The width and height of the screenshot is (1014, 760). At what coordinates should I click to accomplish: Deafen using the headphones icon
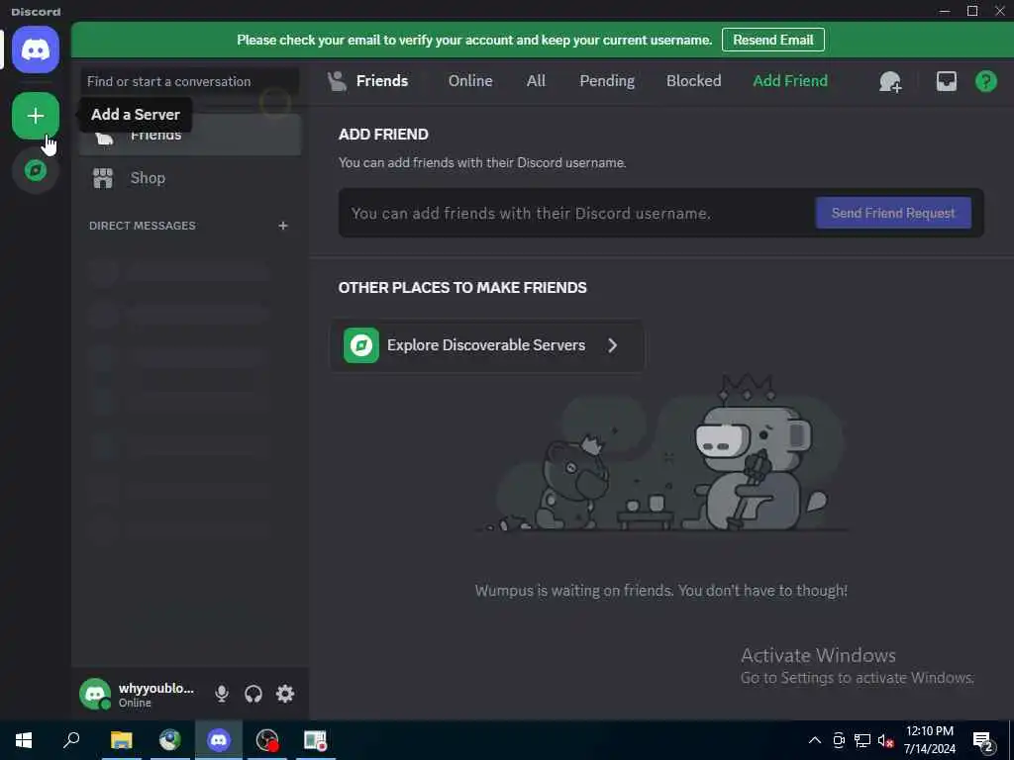pyautogui.click(x=253, y=694)
